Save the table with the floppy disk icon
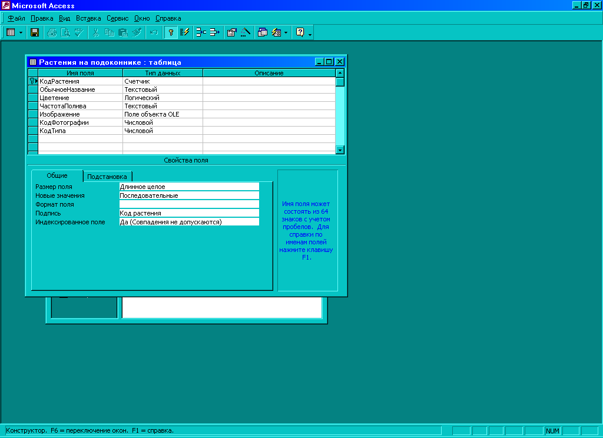 pos(35,32)
